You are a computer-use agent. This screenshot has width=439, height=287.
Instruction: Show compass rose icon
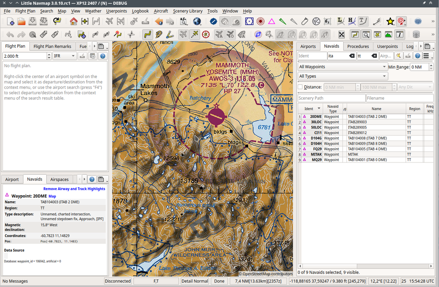(206, 34)
